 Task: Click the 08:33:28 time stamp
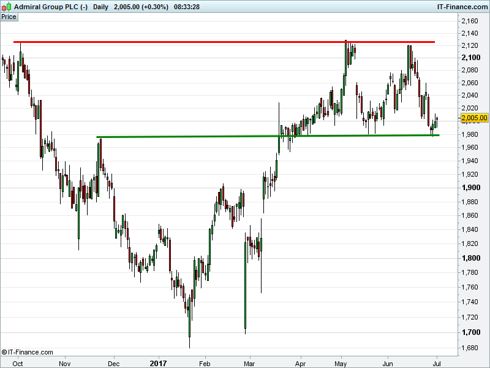pyautogui.click(x=187, y=7)
